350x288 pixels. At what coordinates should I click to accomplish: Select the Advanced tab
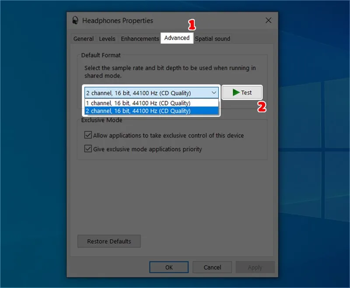(177, 38)
